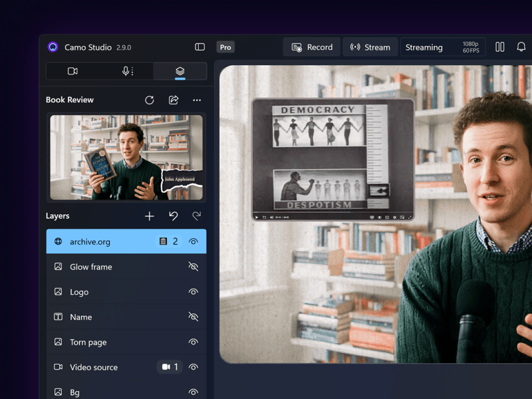Image resolution: width=532 pixels, height=399 pixels.
Task: Click the refresh icon beside Book Review
Action: point(149,100)
